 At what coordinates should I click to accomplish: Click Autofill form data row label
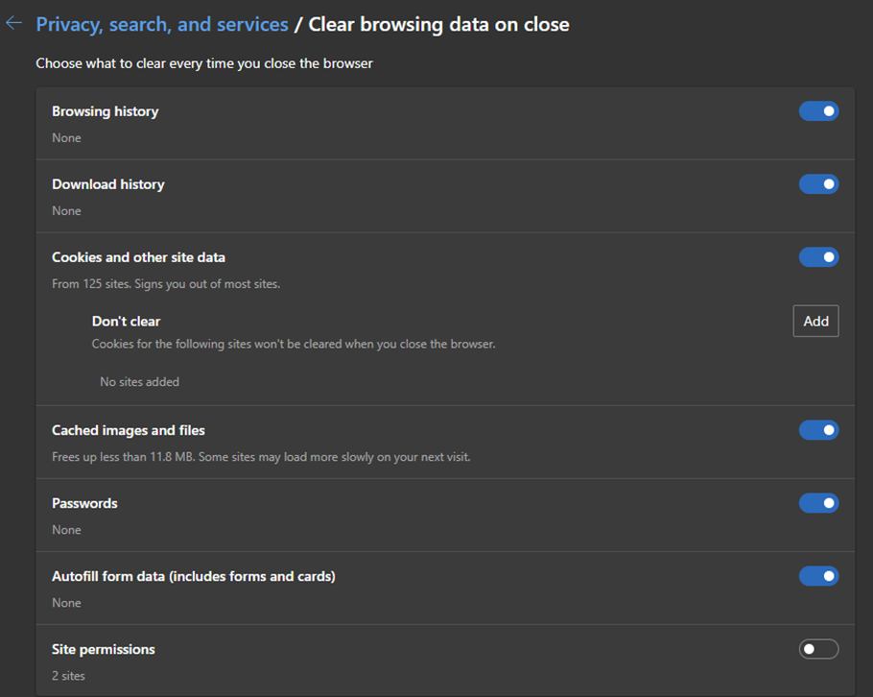tap(194, 576)
